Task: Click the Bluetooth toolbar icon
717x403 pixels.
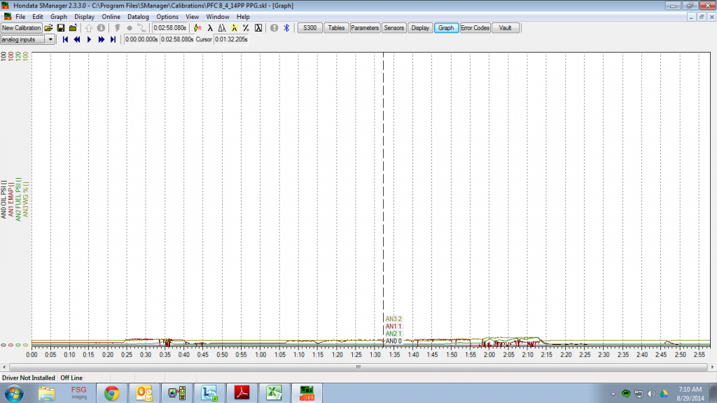Action: (x=286, y=28)
